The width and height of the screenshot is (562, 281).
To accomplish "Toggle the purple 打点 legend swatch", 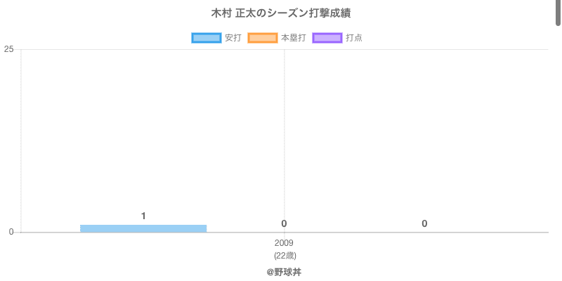I will [x=327, y=38].
